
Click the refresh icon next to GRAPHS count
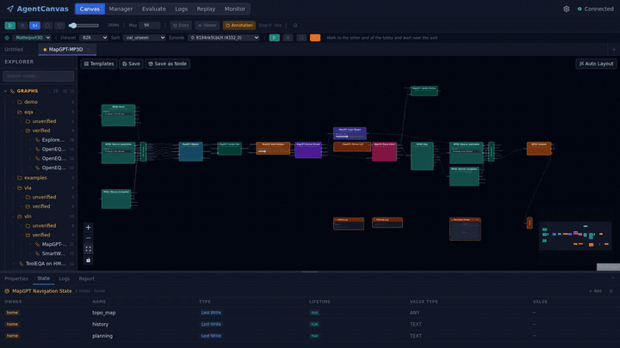[72, 91]
